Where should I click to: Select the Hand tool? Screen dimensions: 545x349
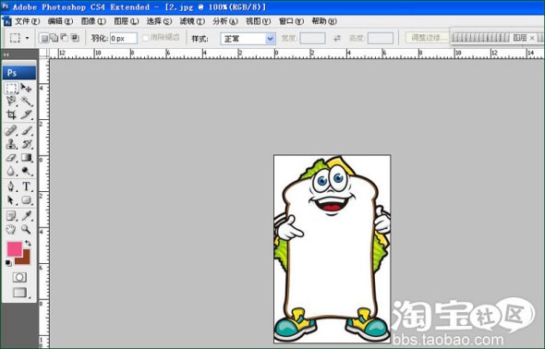point(11,229)
